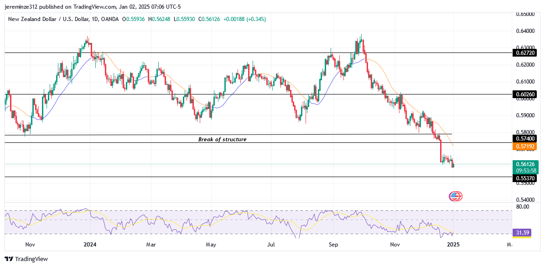This screenshot has width=545, height=267.
Task: Click the 0.62000 price axis tick
Action: coord(524,65)
